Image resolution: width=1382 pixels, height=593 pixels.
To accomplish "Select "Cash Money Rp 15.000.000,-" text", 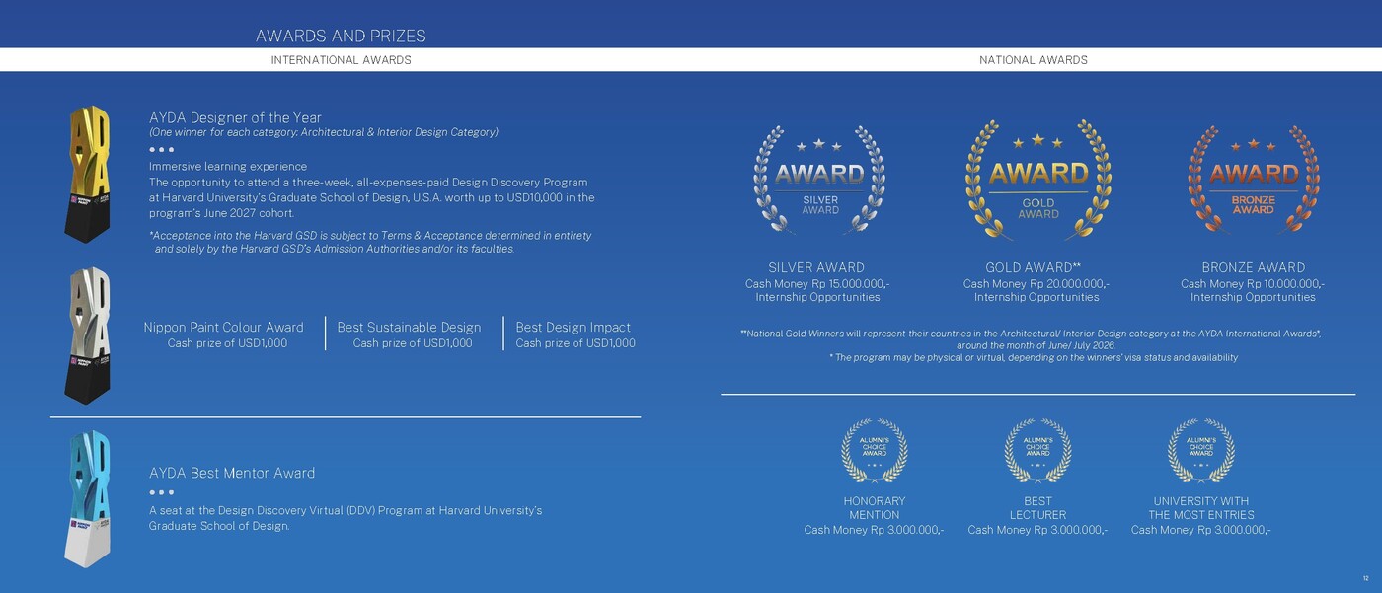I will [x=817, y=284].
